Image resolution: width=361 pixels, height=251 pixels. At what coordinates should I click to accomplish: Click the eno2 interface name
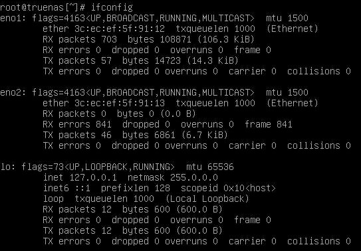(x=11, y=92)
